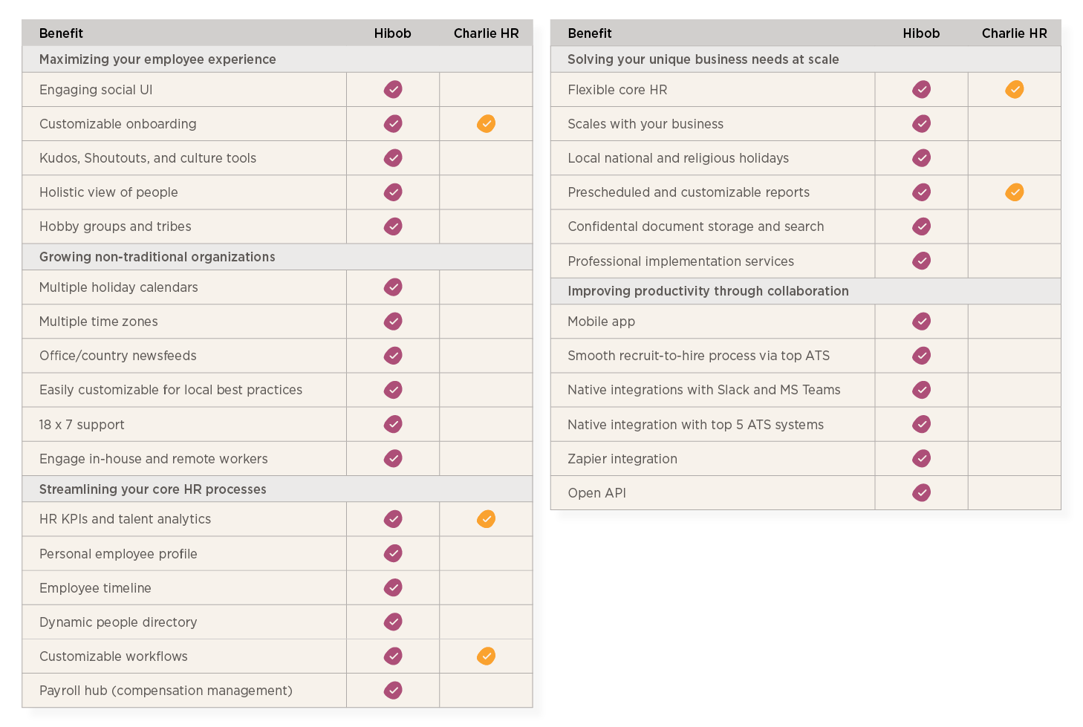
Task: Click 'Improving productivity through collaboration' section heading
Action: (708, 291)
